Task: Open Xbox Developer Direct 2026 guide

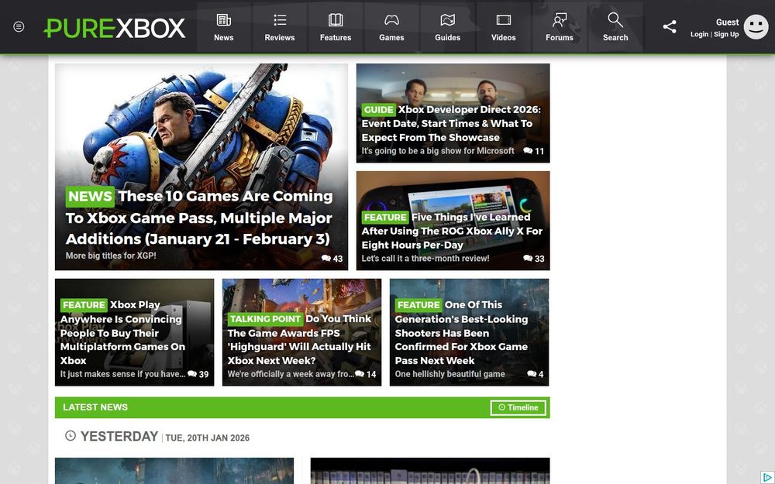Action: pos(451,123)
